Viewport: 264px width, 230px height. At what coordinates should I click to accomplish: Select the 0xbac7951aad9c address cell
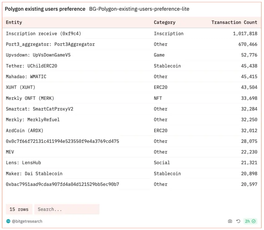coord(62,184)
